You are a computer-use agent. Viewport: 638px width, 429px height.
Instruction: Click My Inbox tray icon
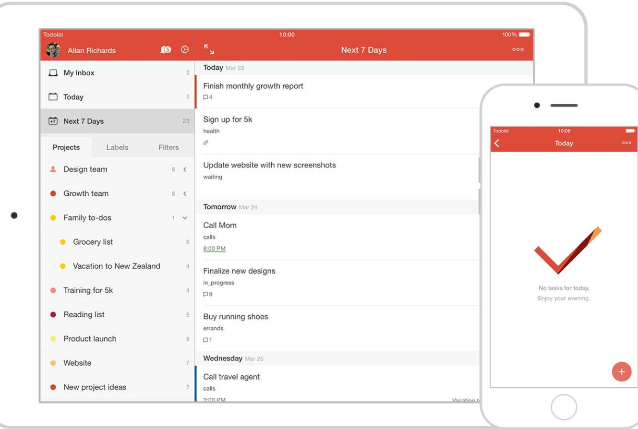tap(53, 73)
